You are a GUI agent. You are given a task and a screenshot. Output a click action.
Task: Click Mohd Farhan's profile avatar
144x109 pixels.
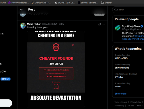[x=23, y=26]
